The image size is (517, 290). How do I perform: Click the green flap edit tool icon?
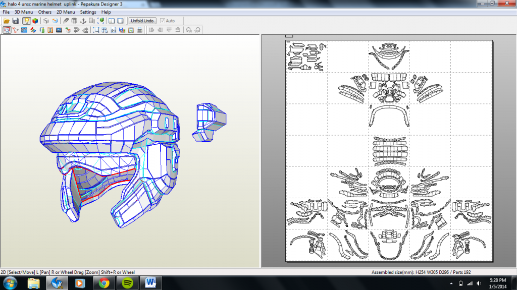(42, 30)
